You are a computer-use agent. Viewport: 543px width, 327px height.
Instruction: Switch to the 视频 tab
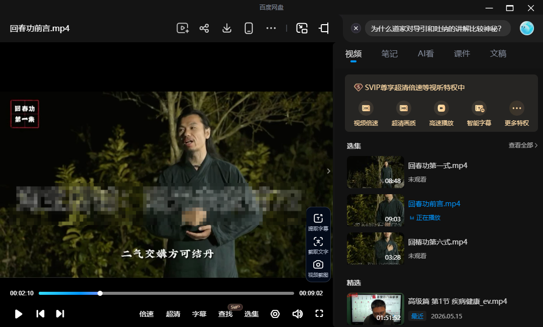pos(353,54)
